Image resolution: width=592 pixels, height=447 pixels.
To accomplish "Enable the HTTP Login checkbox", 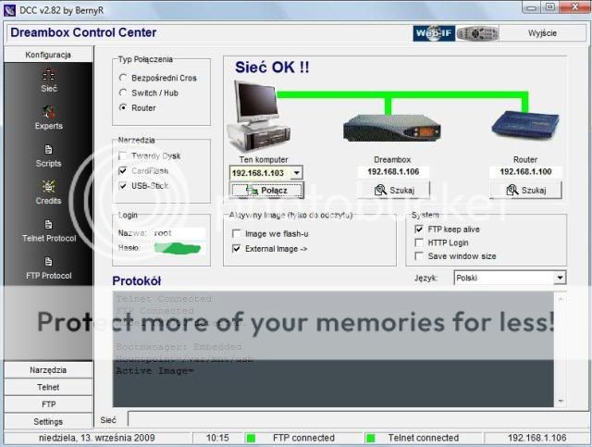I will pos(419,242).
